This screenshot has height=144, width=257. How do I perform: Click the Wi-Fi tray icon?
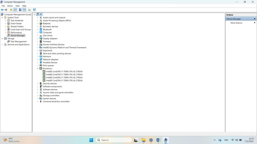pyautogui.click(x=232, y=140)
